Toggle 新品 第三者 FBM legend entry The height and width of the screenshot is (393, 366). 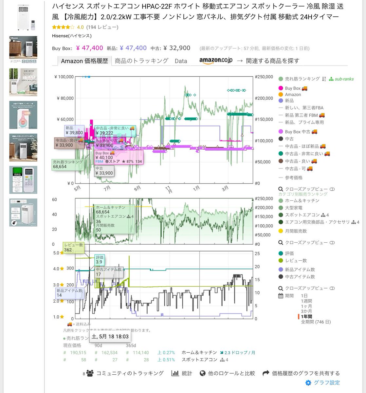(x=302, y=115)
